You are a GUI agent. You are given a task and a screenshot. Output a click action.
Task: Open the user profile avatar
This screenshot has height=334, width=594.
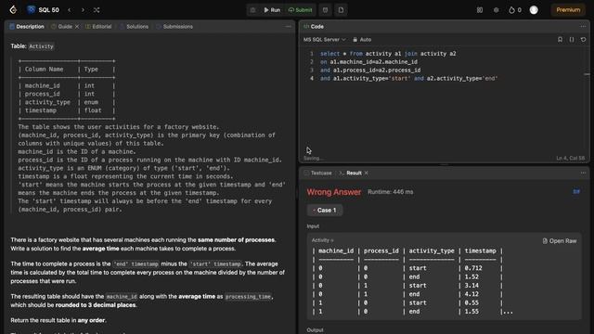pos(534,10)
